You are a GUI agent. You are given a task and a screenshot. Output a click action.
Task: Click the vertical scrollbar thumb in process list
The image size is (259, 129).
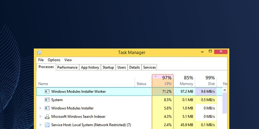click(x=224, y=103)
